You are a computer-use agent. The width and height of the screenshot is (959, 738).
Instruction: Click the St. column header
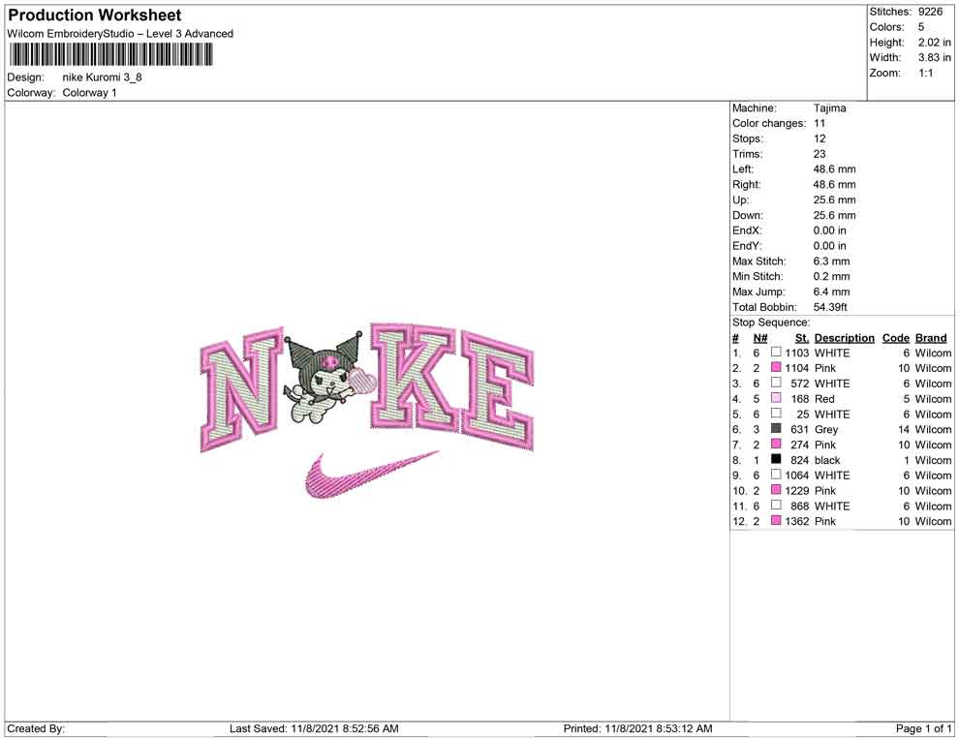(x=802, y=337)
